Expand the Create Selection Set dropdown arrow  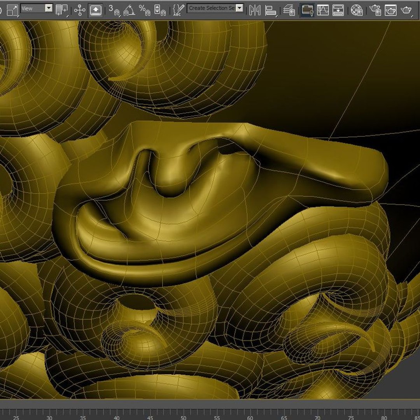(x=240, y=8)
